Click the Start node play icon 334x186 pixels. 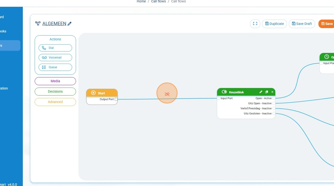coord(93,93)
